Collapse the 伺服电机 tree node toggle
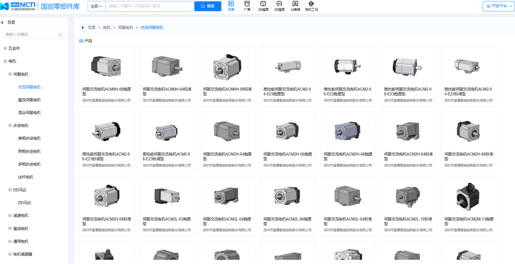The width and height of the screenshot is (515, 264). 10,74
